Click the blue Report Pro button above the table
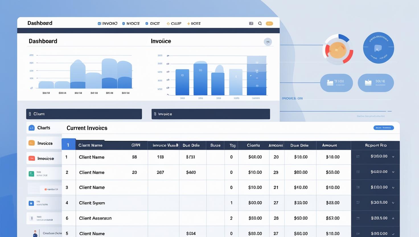The image size is (419, 237). 383,128
